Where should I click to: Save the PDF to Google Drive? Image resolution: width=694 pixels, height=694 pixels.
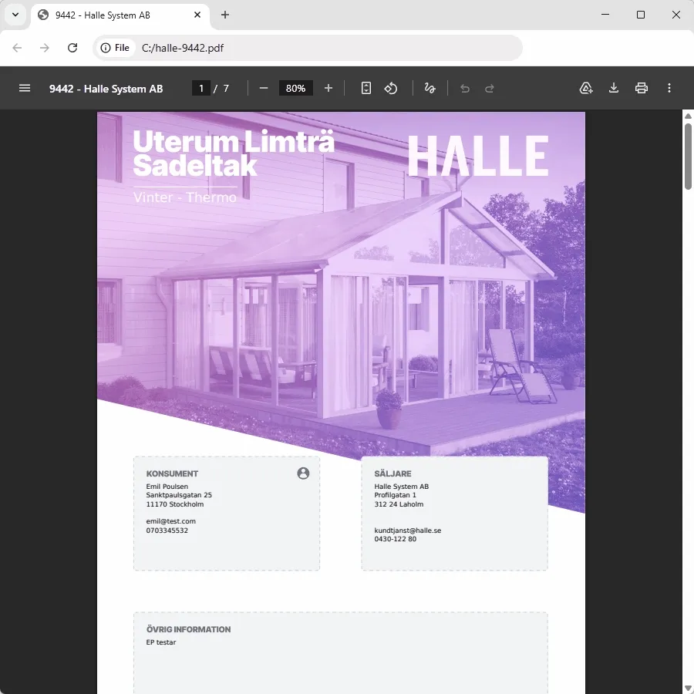click(x=586, y=88)
